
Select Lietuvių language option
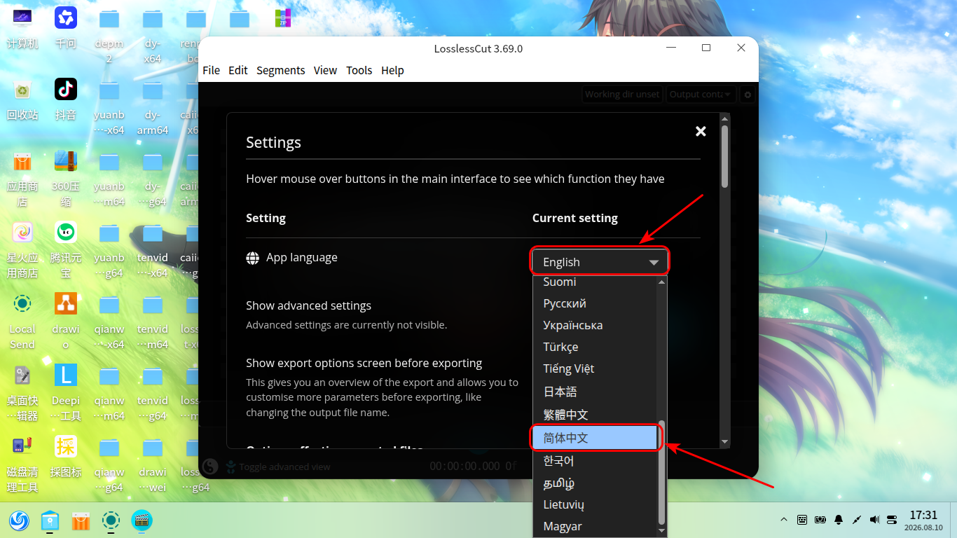click(x=596, y=504)
